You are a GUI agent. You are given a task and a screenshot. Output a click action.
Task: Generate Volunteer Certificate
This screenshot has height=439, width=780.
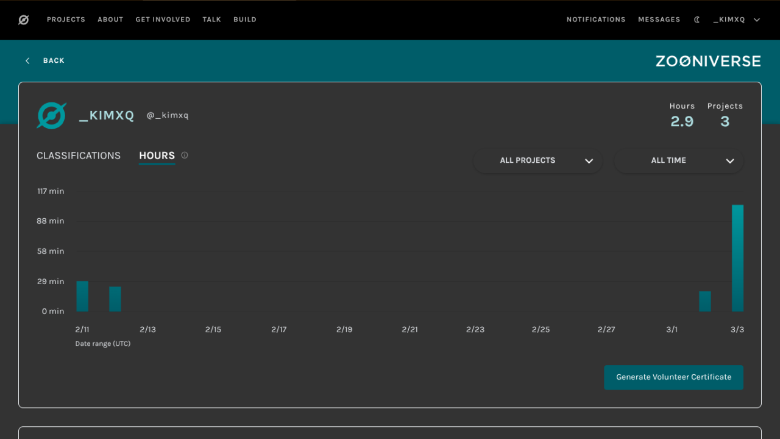click(x=673, y=377)
